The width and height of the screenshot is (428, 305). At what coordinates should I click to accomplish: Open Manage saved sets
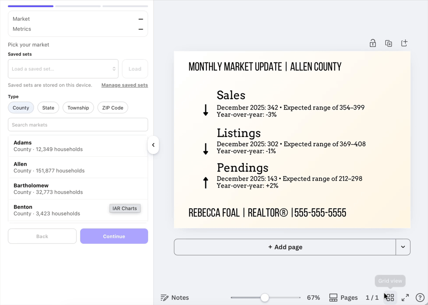[124, 85]
